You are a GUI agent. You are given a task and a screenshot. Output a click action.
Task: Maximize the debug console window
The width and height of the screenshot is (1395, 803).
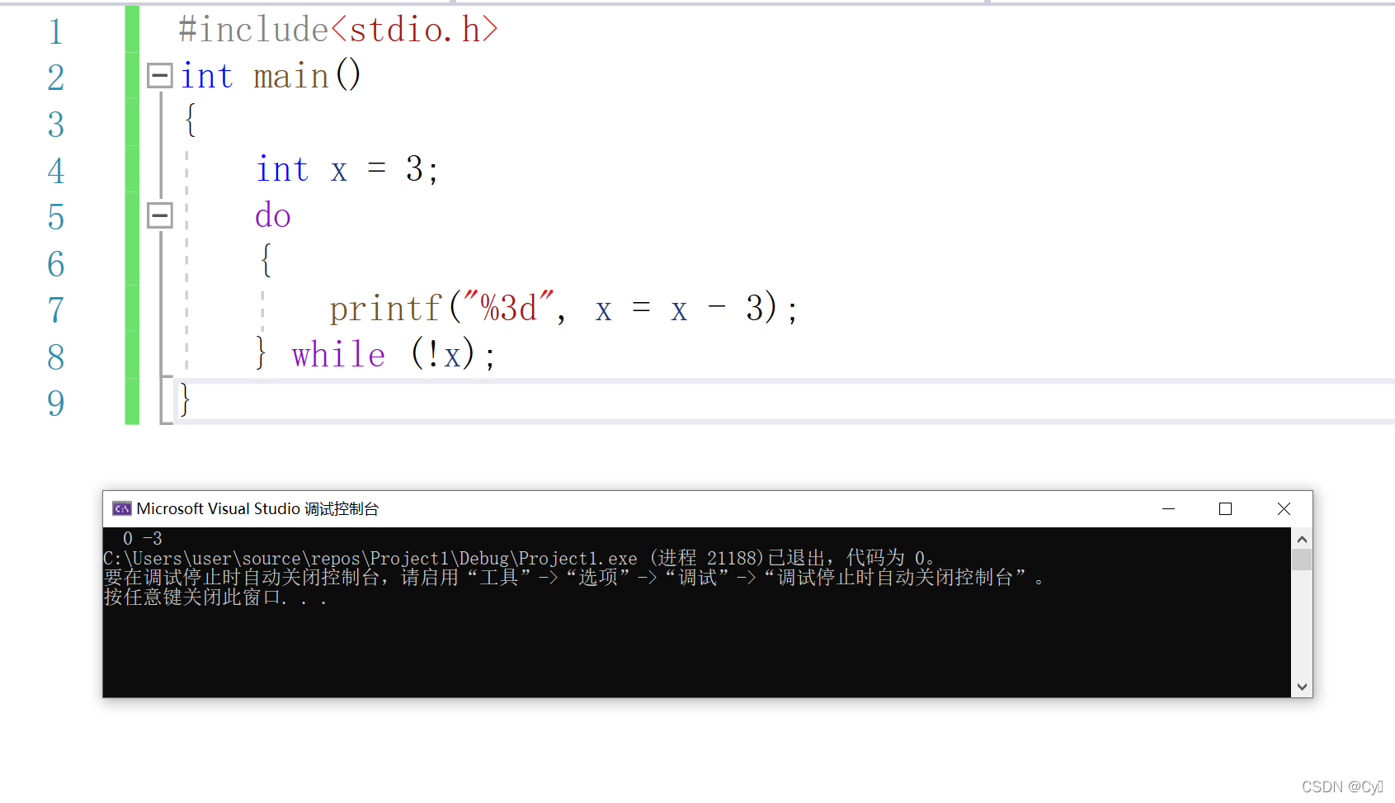[1225, 508]
